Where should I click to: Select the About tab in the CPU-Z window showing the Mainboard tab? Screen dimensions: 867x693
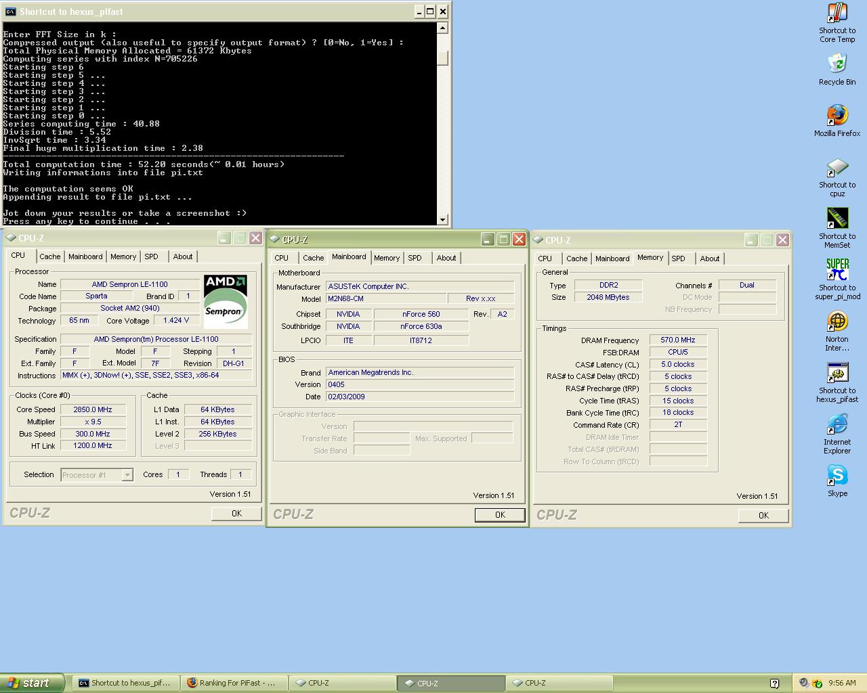tap(446, 258)
